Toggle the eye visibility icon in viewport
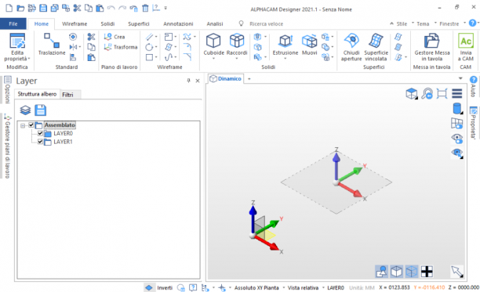 pos(457,139)
